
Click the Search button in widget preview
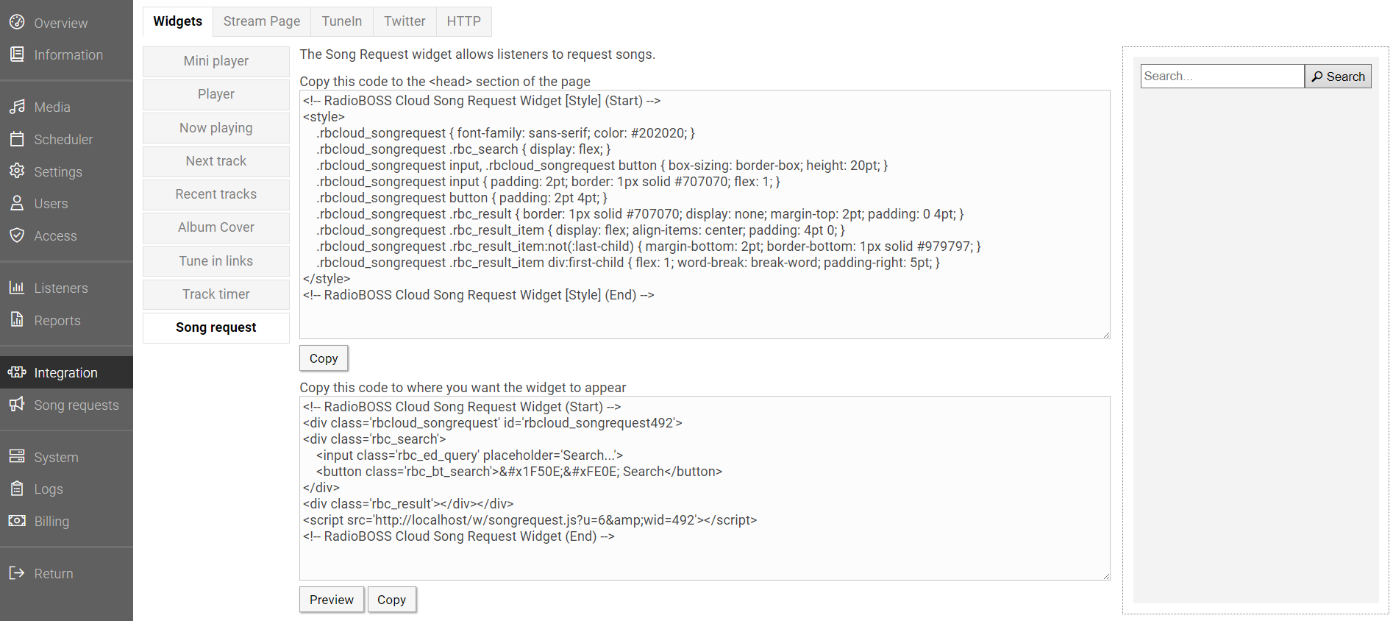(x=1338, y=77)
